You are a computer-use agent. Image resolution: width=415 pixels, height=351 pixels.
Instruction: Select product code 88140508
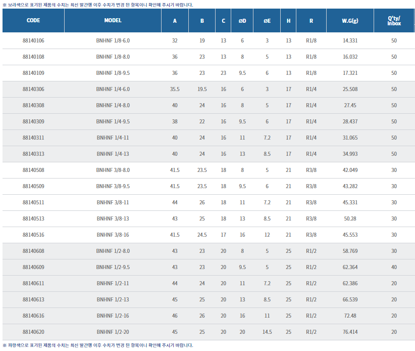click(33, 170)
